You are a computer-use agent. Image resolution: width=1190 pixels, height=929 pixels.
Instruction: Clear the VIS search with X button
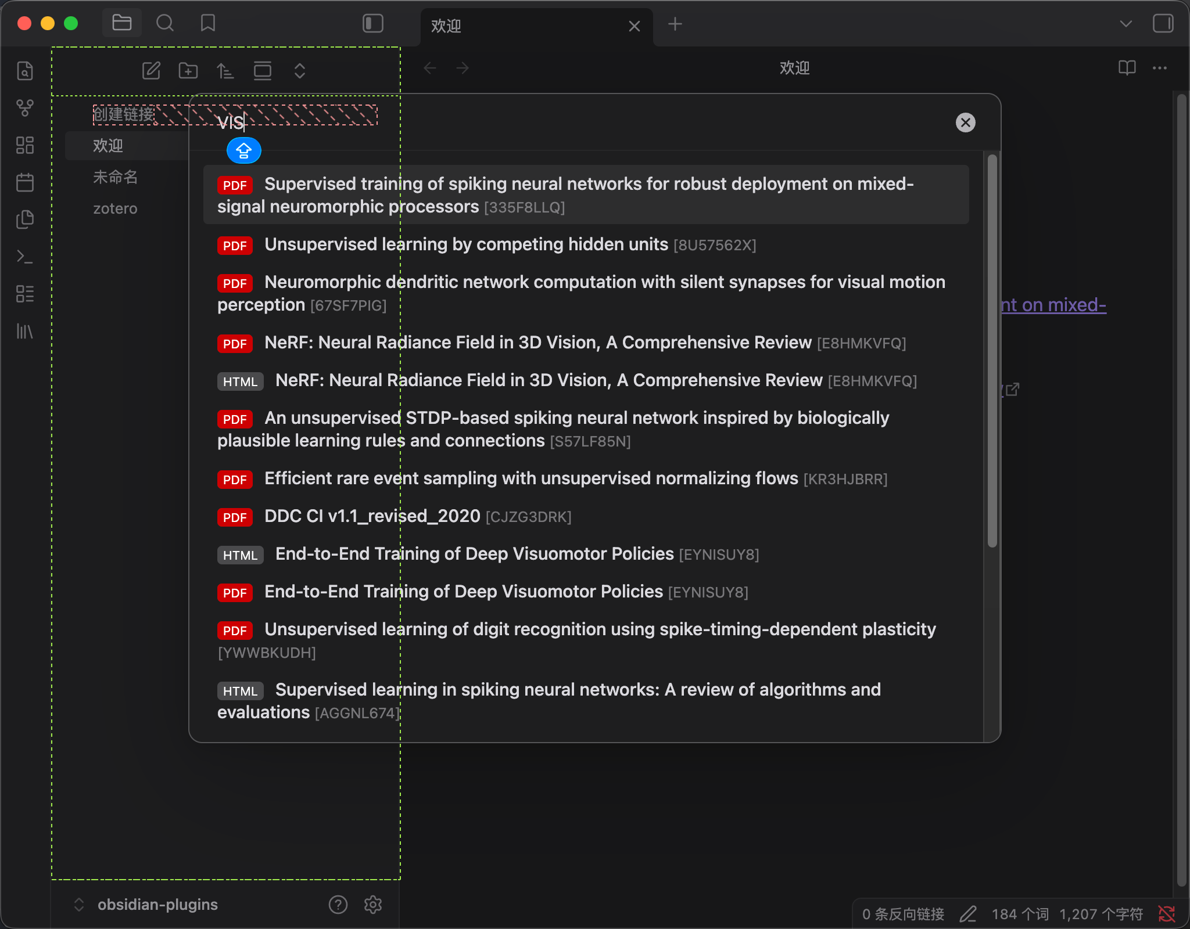pyautogui.click(x=965, y=123)
